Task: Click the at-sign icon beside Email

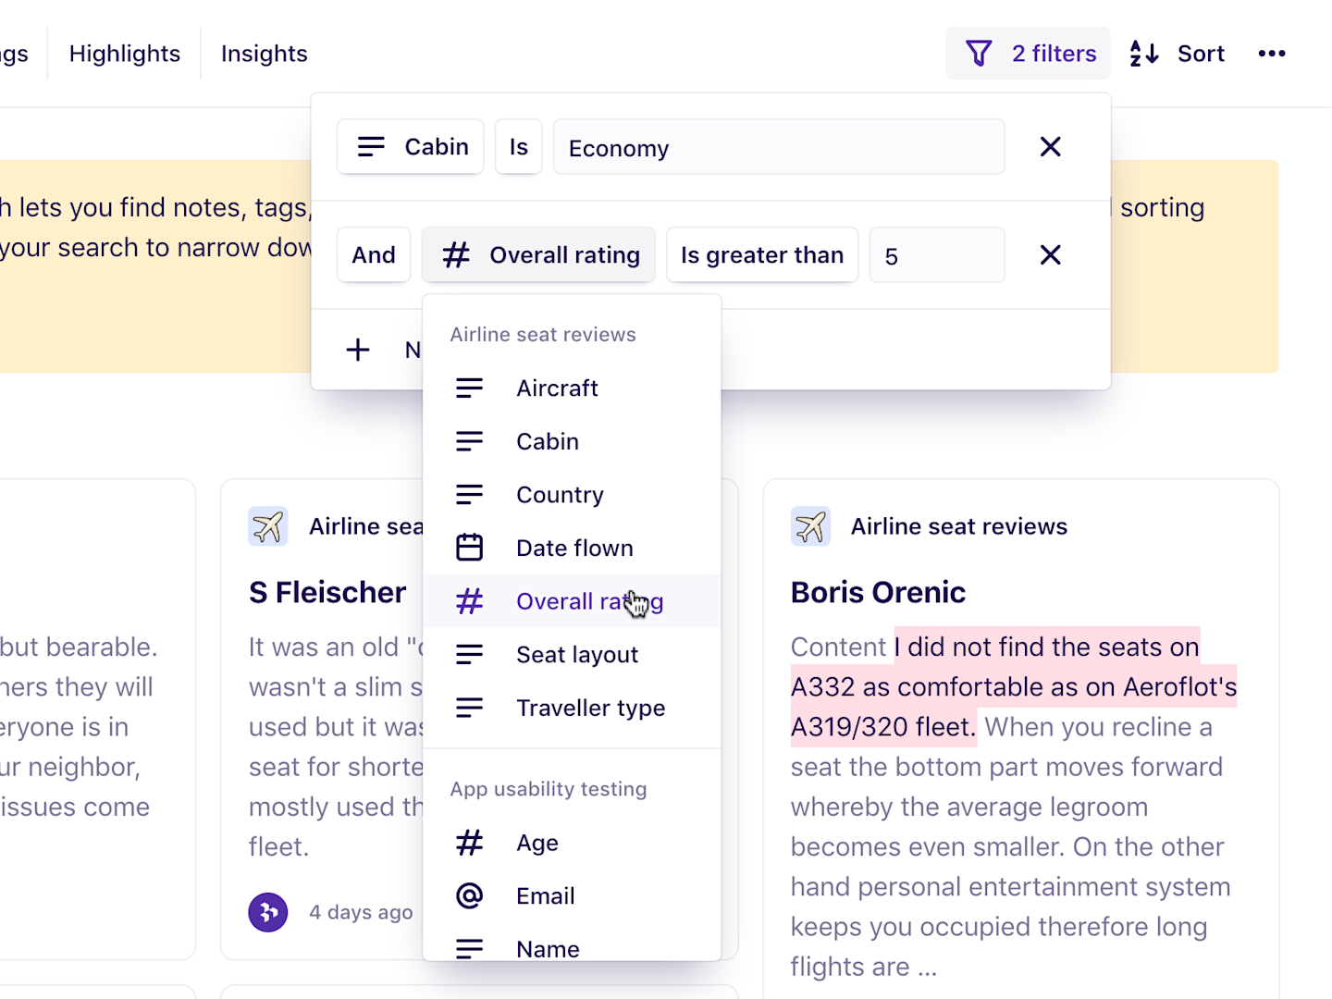Action: coord(470,896)
